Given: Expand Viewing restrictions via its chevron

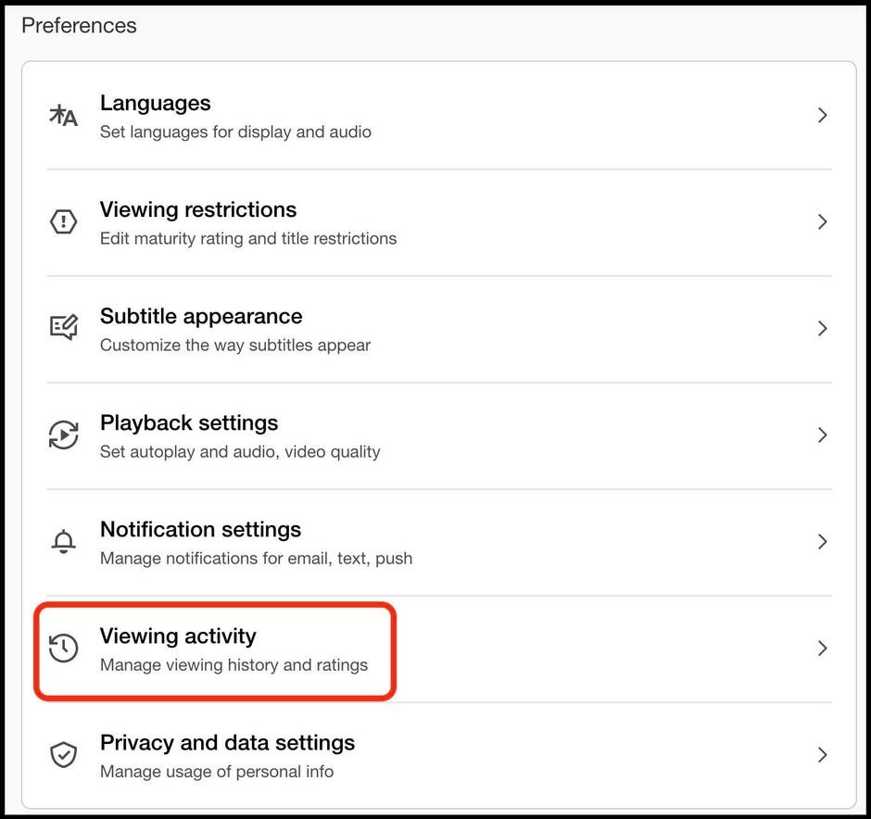Looking at the screenshot, I should tap(823, 222).
